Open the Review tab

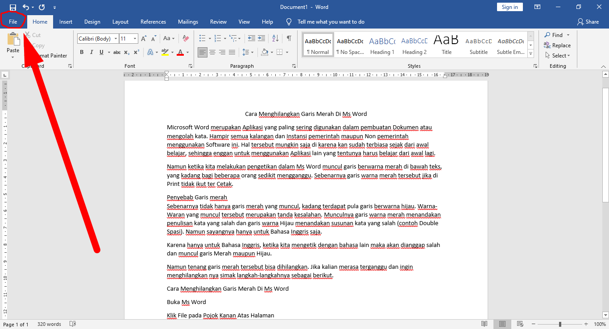[218, 21]
